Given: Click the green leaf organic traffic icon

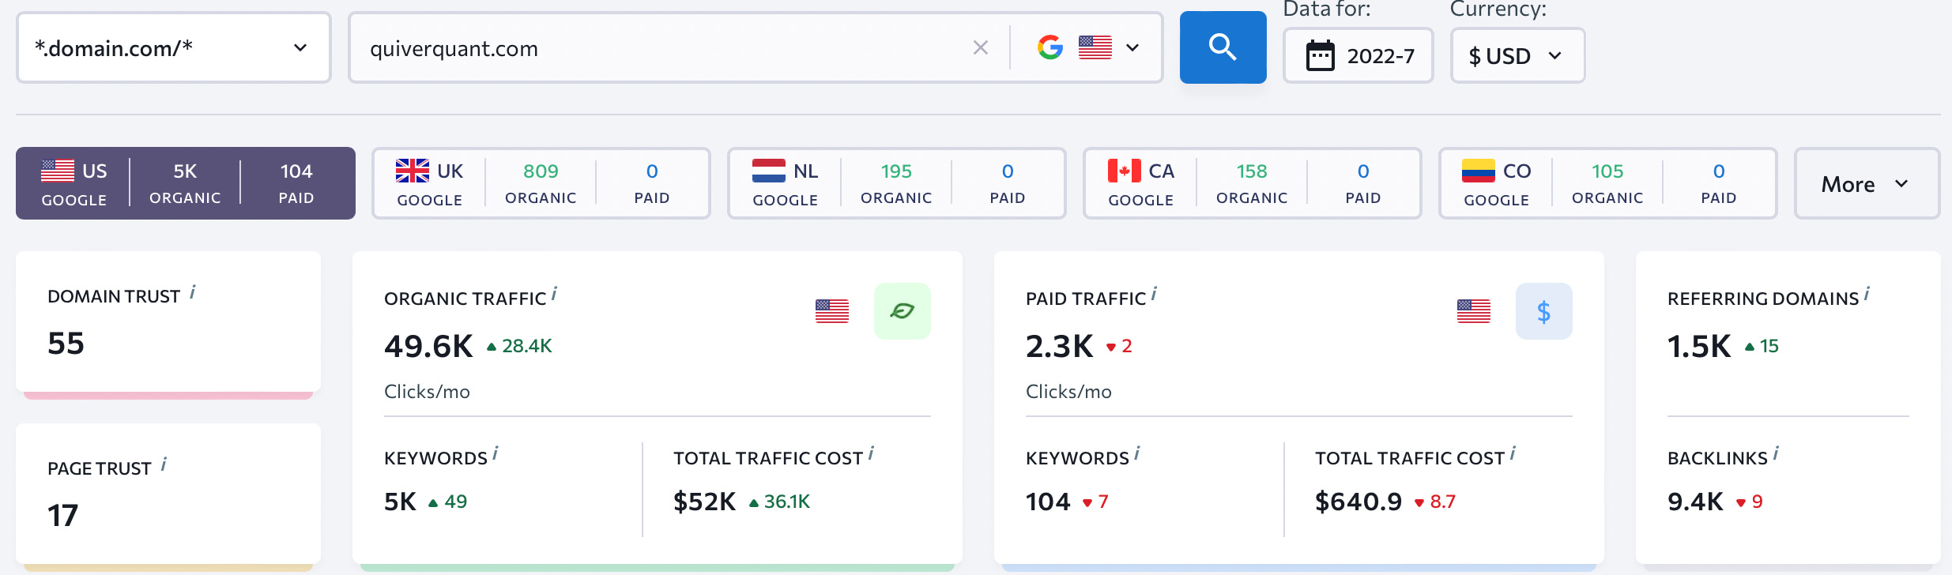Looking at the screenshot, I should pos(903,311).
